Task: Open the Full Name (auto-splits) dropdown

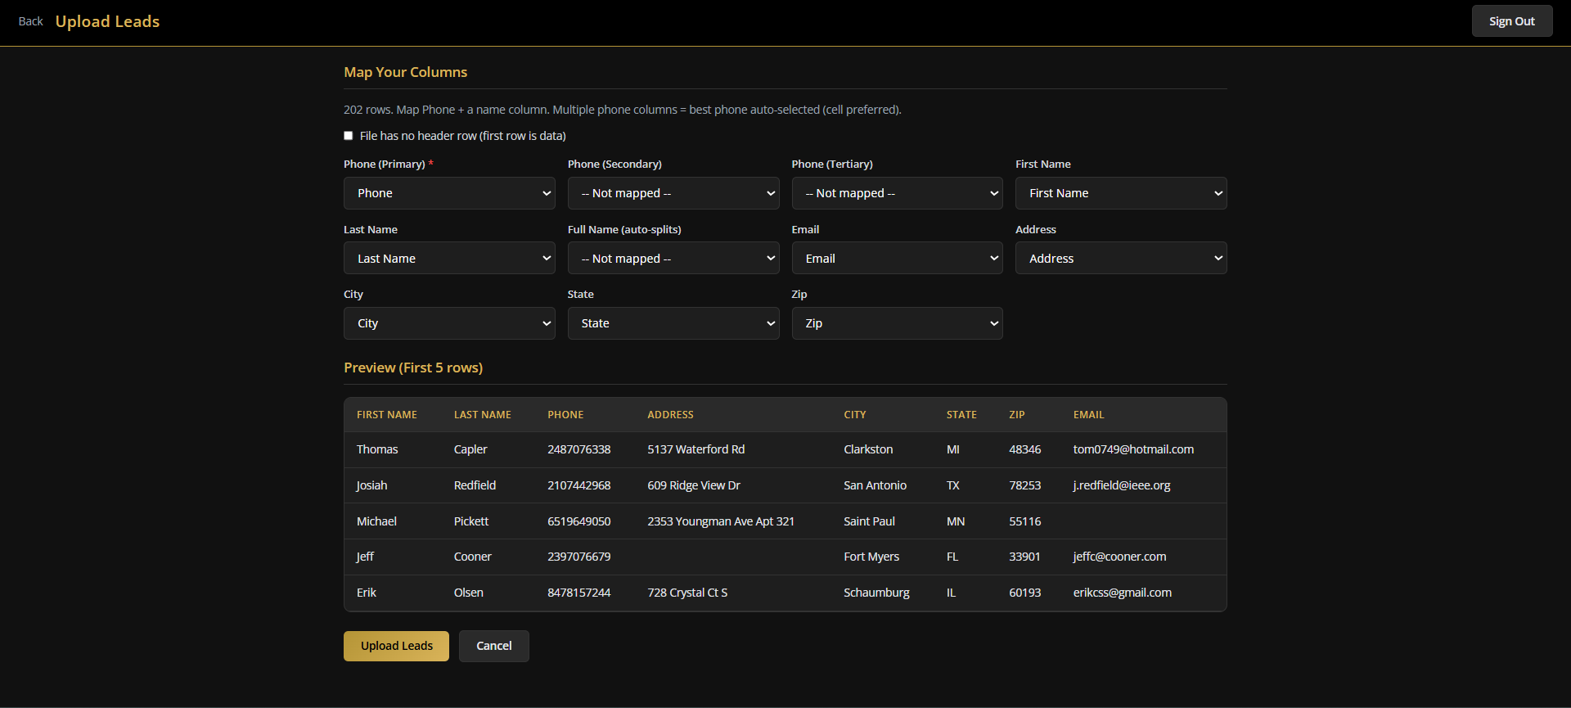Action: click(673, 258)
